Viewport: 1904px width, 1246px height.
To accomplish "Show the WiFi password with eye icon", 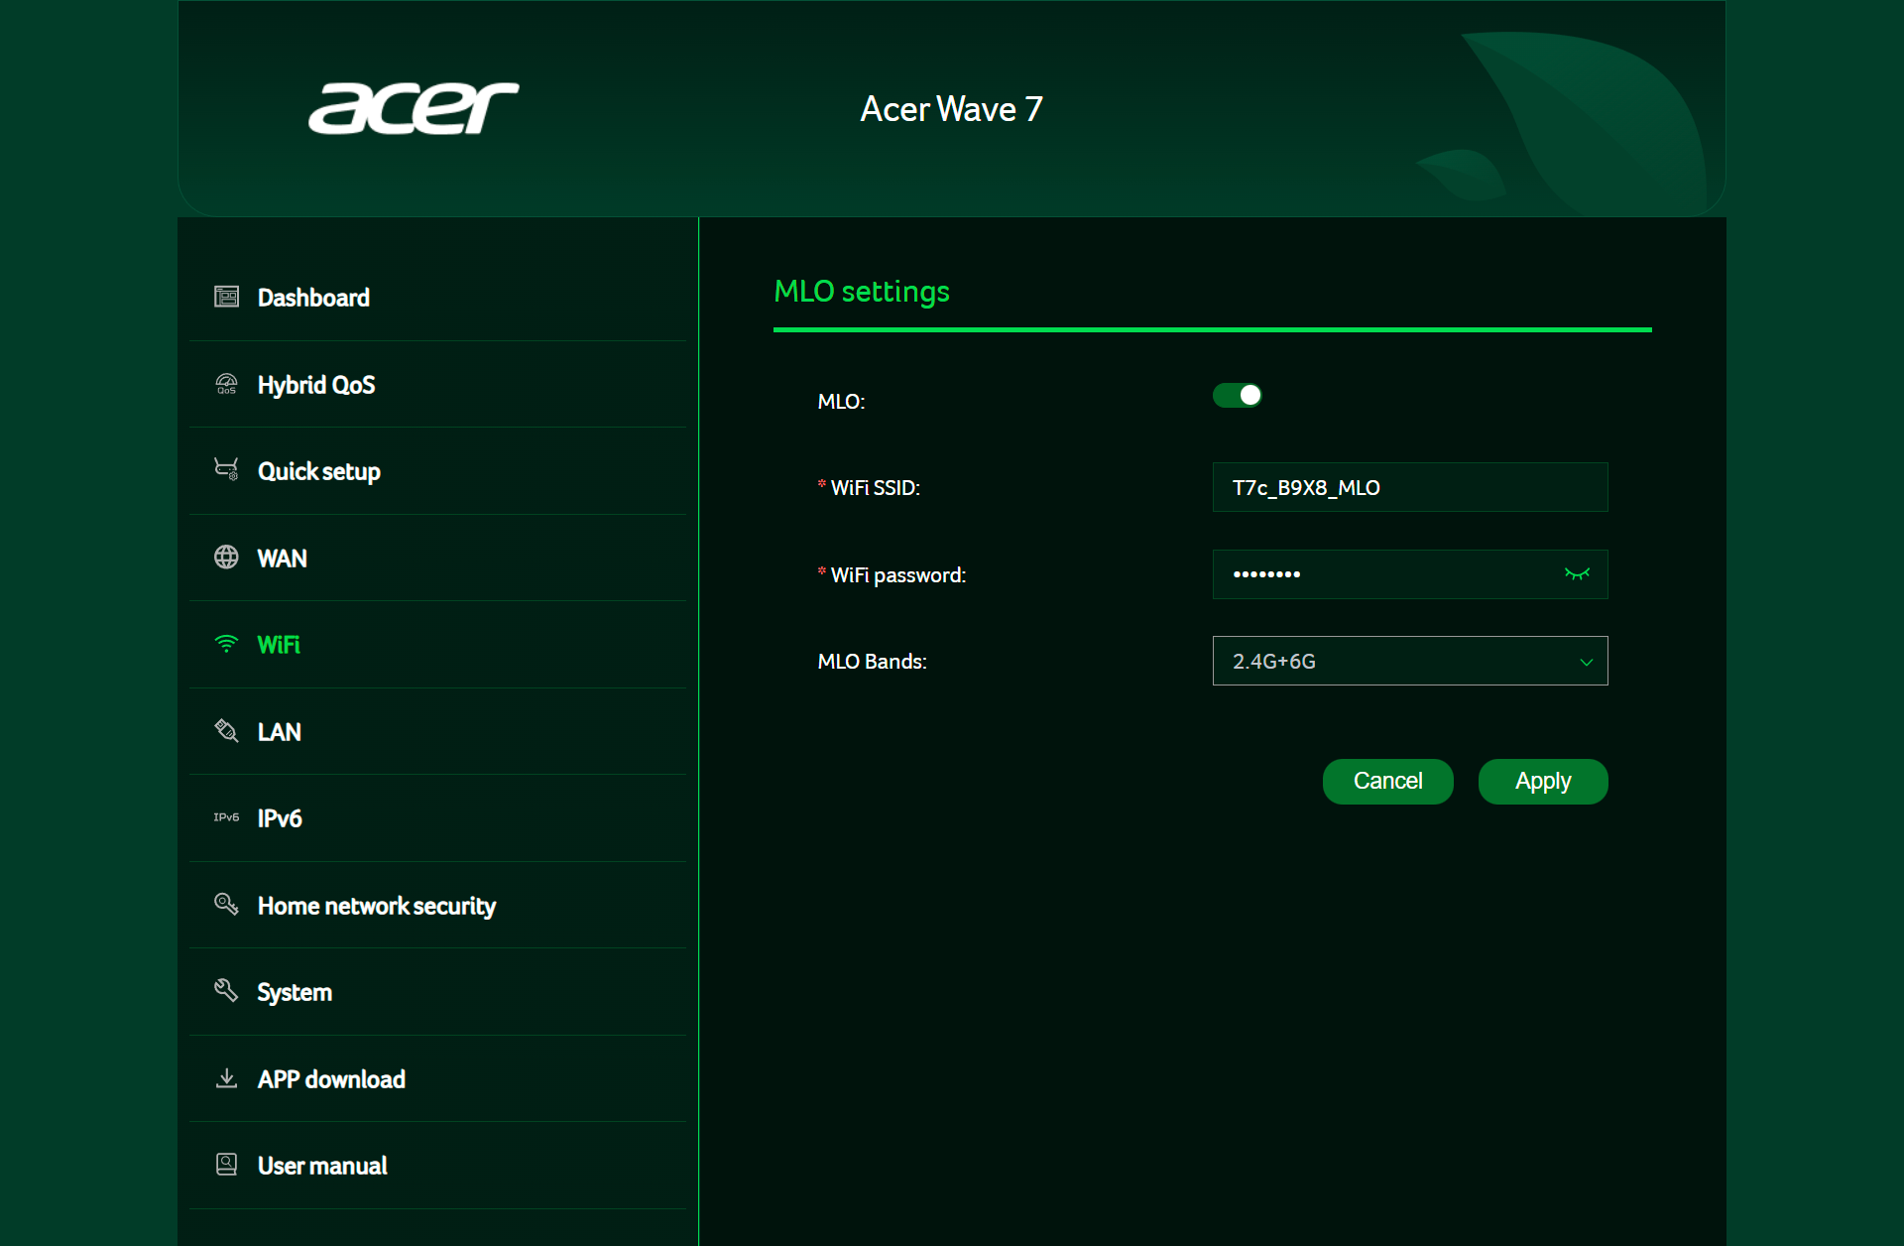I will click(x=1577, y=574).
